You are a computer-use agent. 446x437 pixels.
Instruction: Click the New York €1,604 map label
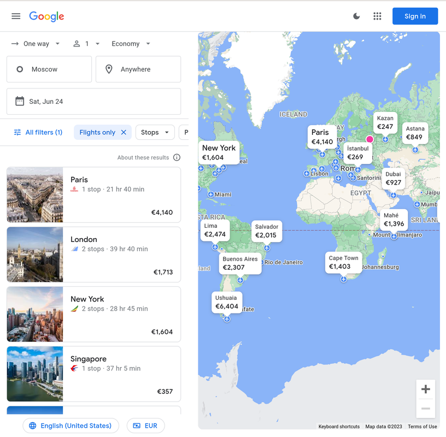coord(219,152)
